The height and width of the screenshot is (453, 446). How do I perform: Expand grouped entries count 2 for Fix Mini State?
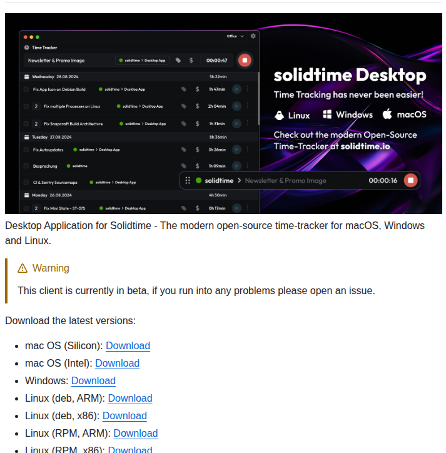(36, 208)
